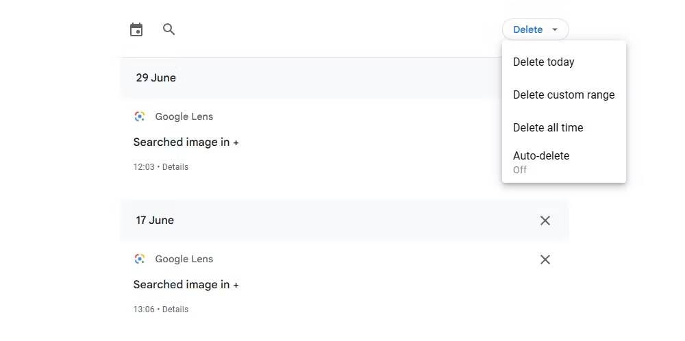
Task: Pick Delete all time in the menu
Action: pyautogui.click(x=548, y=128)
